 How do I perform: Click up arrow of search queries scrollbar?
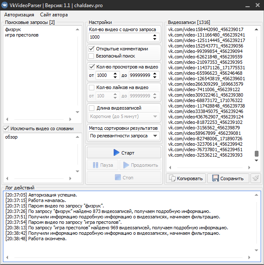point(77,29)
